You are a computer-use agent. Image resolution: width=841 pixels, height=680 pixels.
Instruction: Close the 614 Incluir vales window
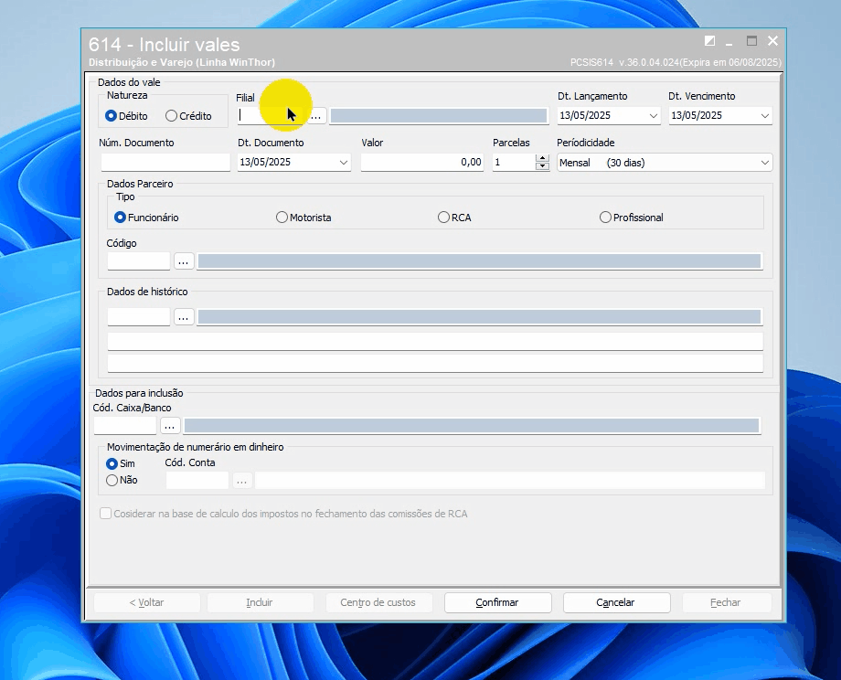click(772, 41)
